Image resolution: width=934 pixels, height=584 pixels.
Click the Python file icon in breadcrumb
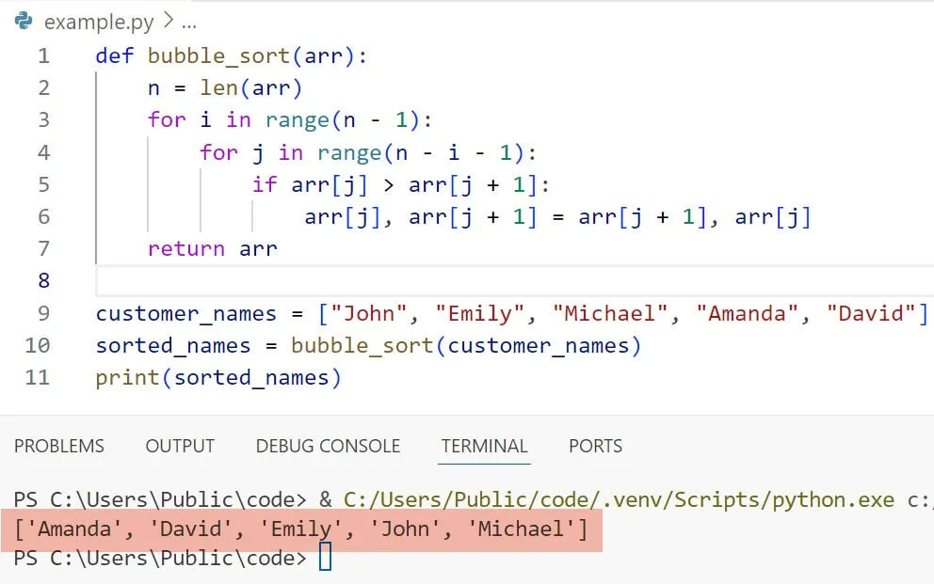23,21
